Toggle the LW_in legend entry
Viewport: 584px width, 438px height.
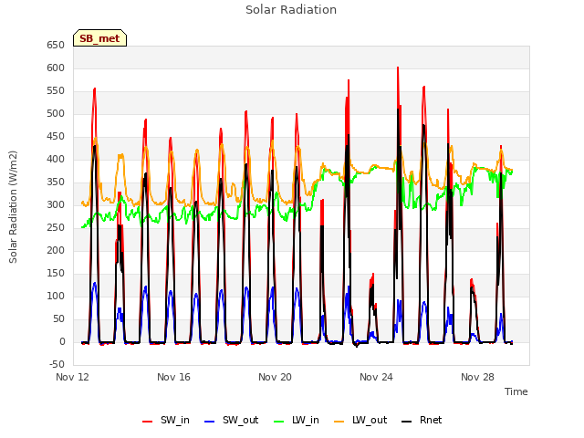(297, 420)
